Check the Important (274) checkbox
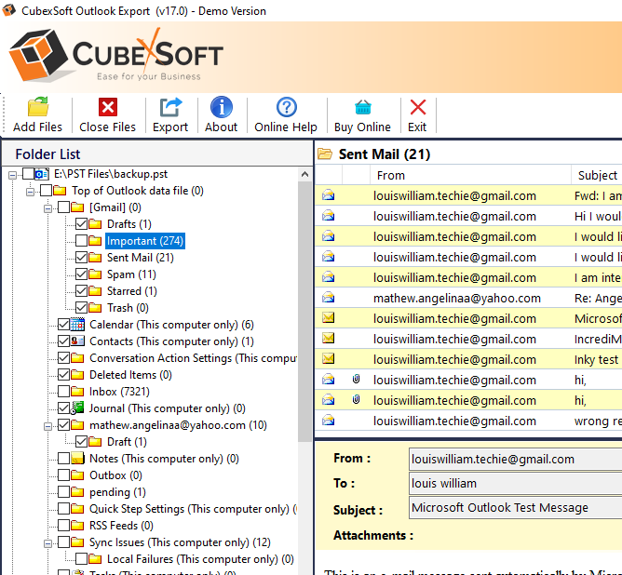The image size is (622, 575). pos(81,241)
